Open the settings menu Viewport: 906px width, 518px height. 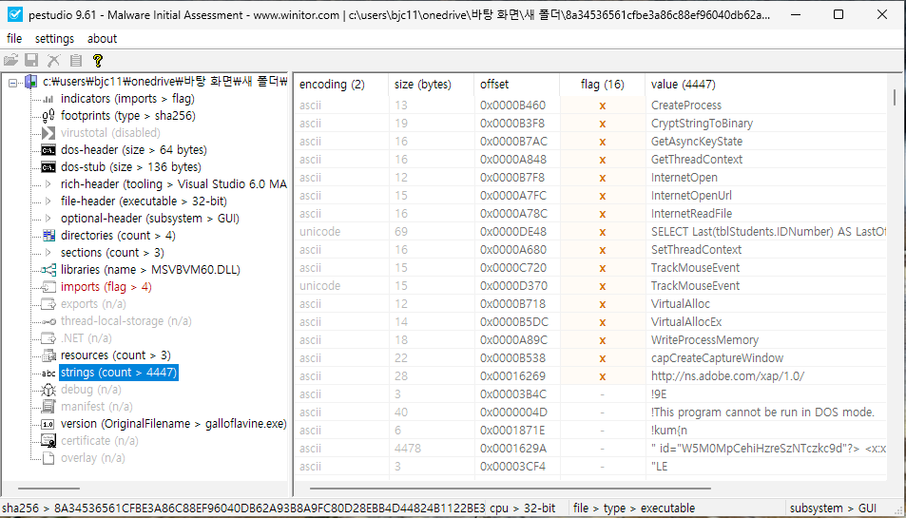[54, 39]
